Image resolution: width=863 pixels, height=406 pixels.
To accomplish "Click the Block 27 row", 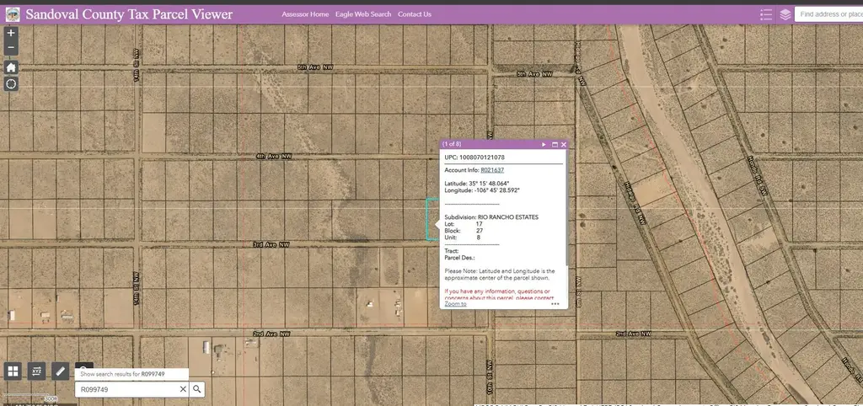I will 464,231.
